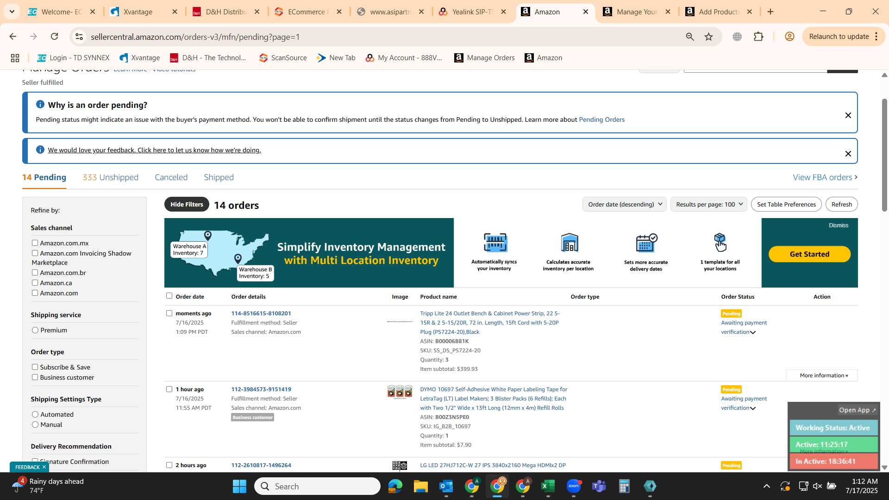Open the site info icon in address bar
Image resolution: width=889 pixels, height=500 pixels.
(79, 37)
